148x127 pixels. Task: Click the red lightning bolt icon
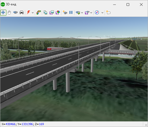tap(28, 12)
